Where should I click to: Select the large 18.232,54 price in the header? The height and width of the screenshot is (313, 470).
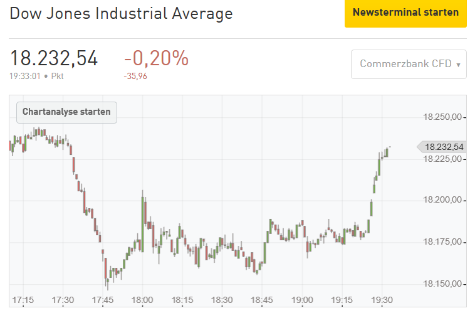tap(54, 58)
